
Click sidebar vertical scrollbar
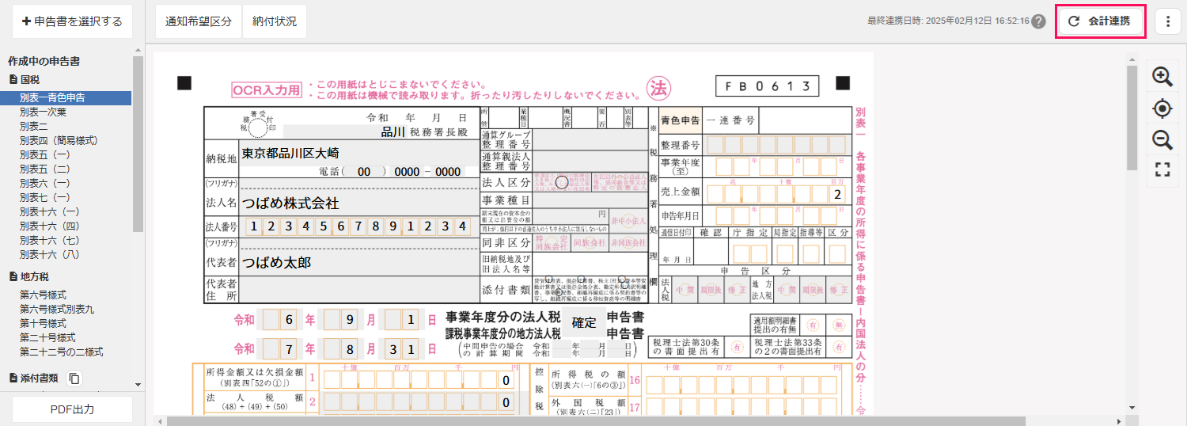138,144
